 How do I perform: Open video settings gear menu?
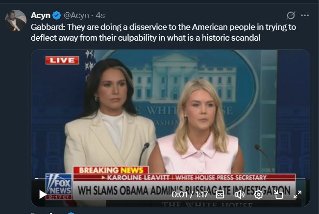click(x=259, y=194)
